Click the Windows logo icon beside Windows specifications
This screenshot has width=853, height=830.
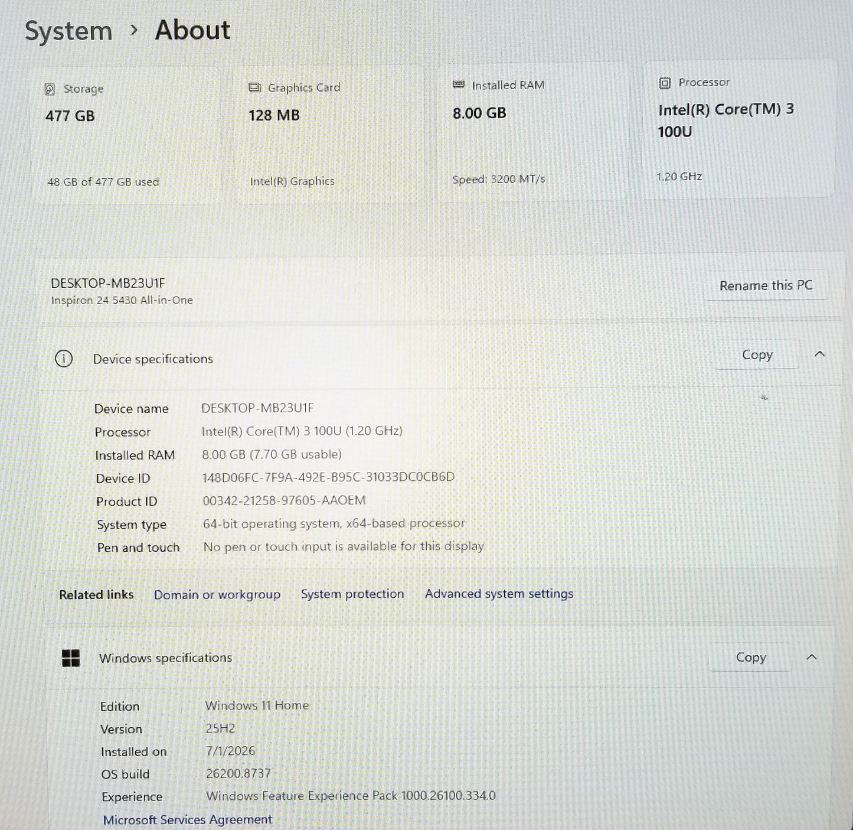click(x=71, y=658)
